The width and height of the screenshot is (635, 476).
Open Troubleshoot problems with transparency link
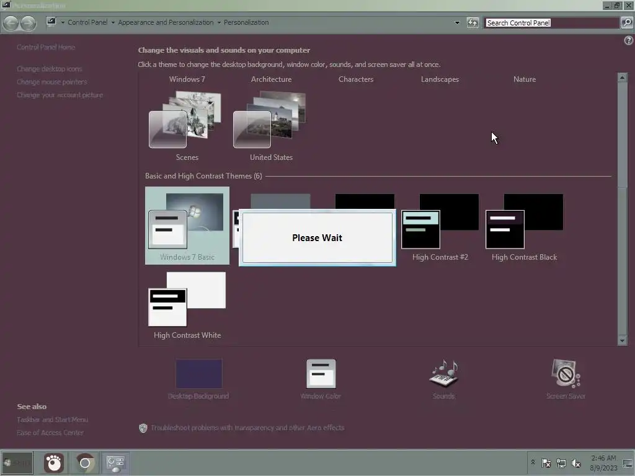pos(247,428)
